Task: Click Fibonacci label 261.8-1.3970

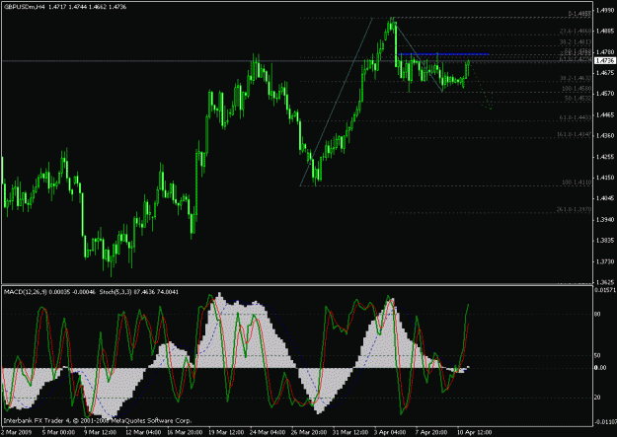Action: click(575, 210)
